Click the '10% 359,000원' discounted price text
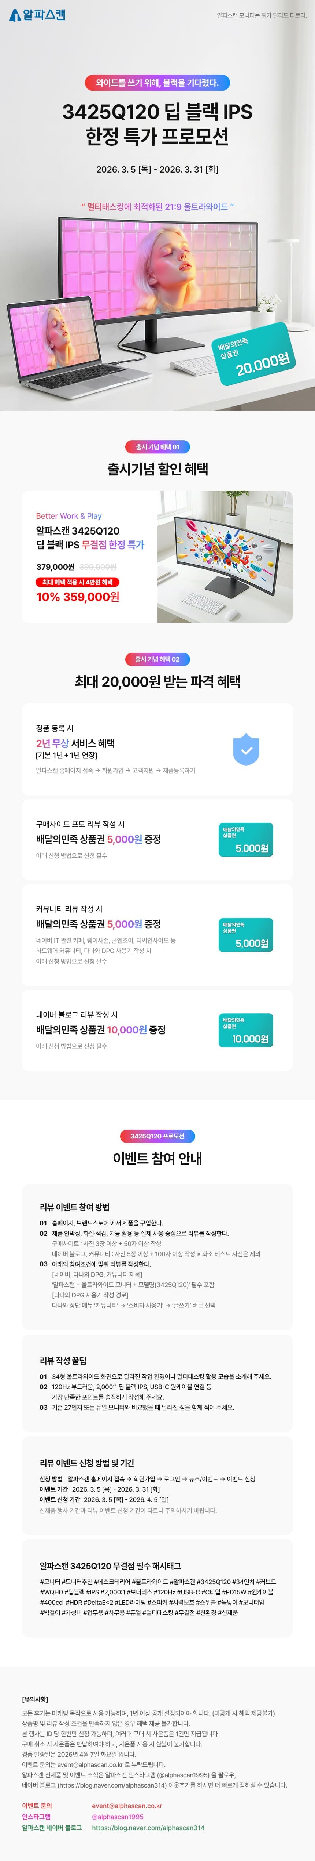The width and height of the screenshot is (315, 1861). tap(78, 597)
